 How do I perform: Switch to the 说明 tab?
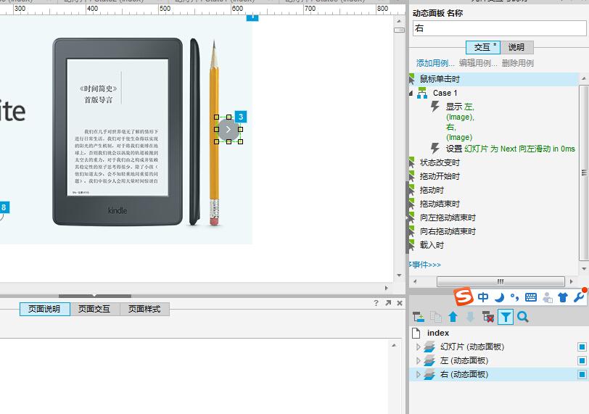(516, 47)
